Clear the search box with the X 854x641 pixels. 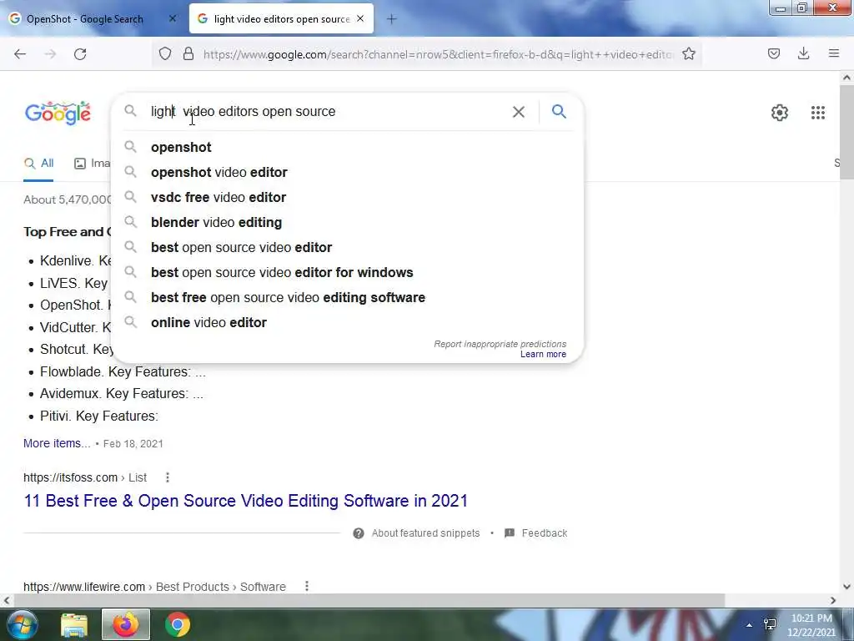[519, 112]
